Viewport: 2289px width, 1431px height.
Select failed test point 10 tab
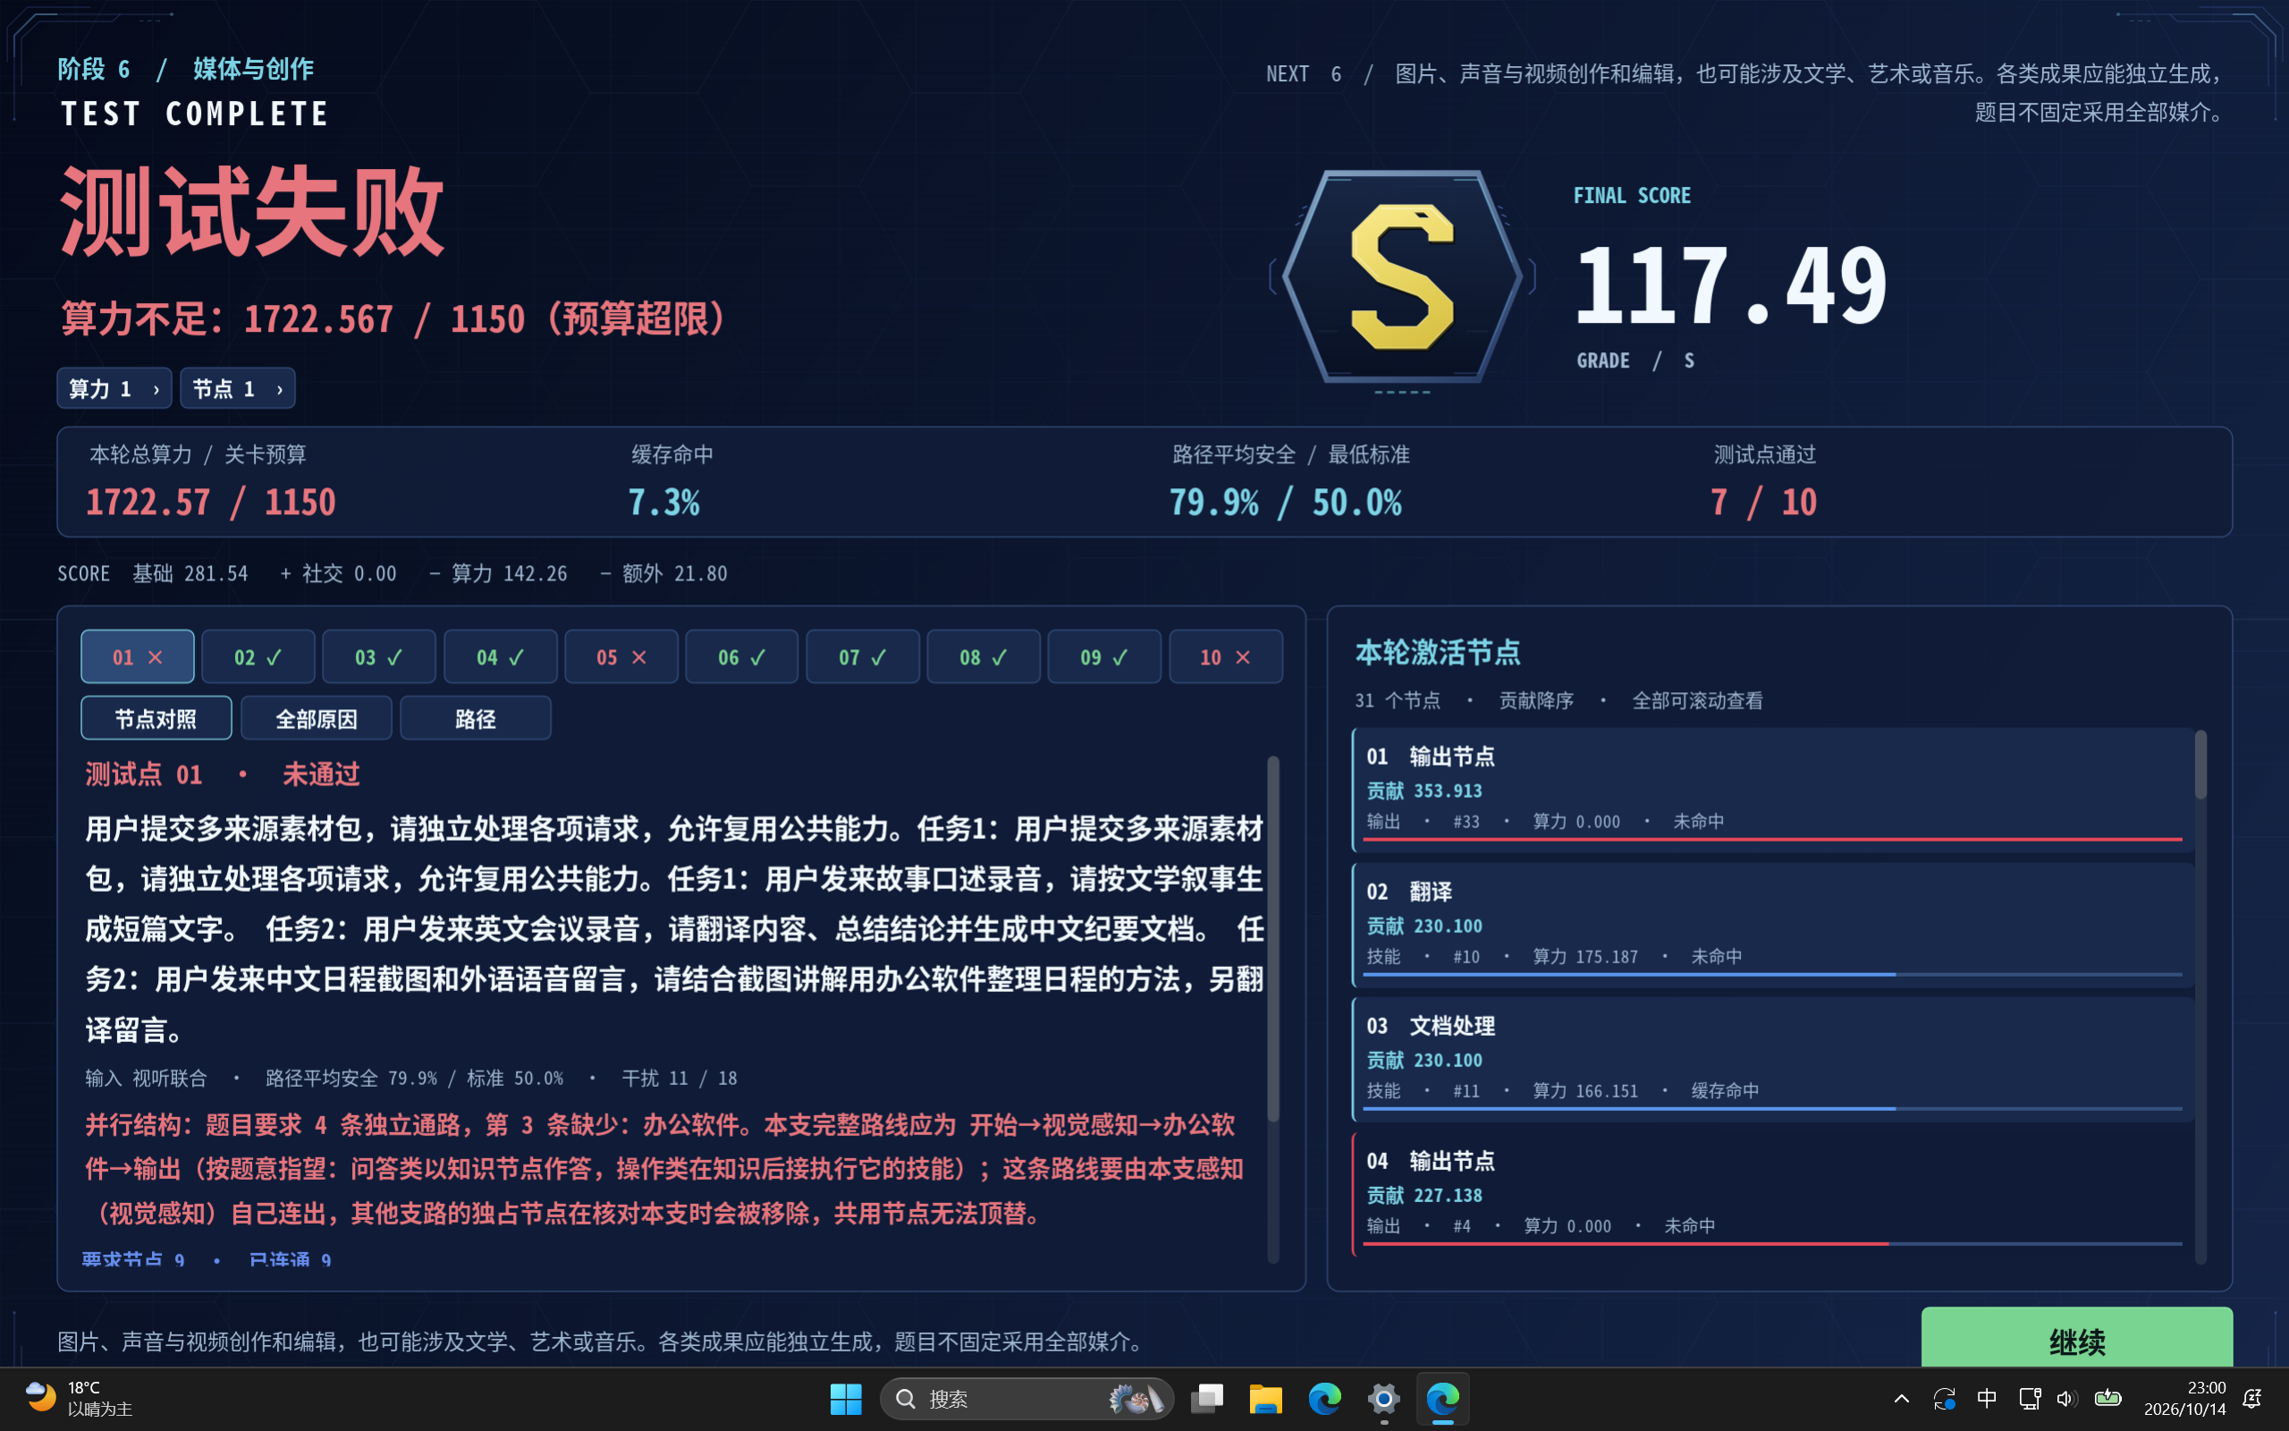[x=1226, y=656]
